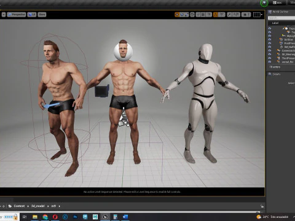Toggle surface snapping option

pos(198,15)
